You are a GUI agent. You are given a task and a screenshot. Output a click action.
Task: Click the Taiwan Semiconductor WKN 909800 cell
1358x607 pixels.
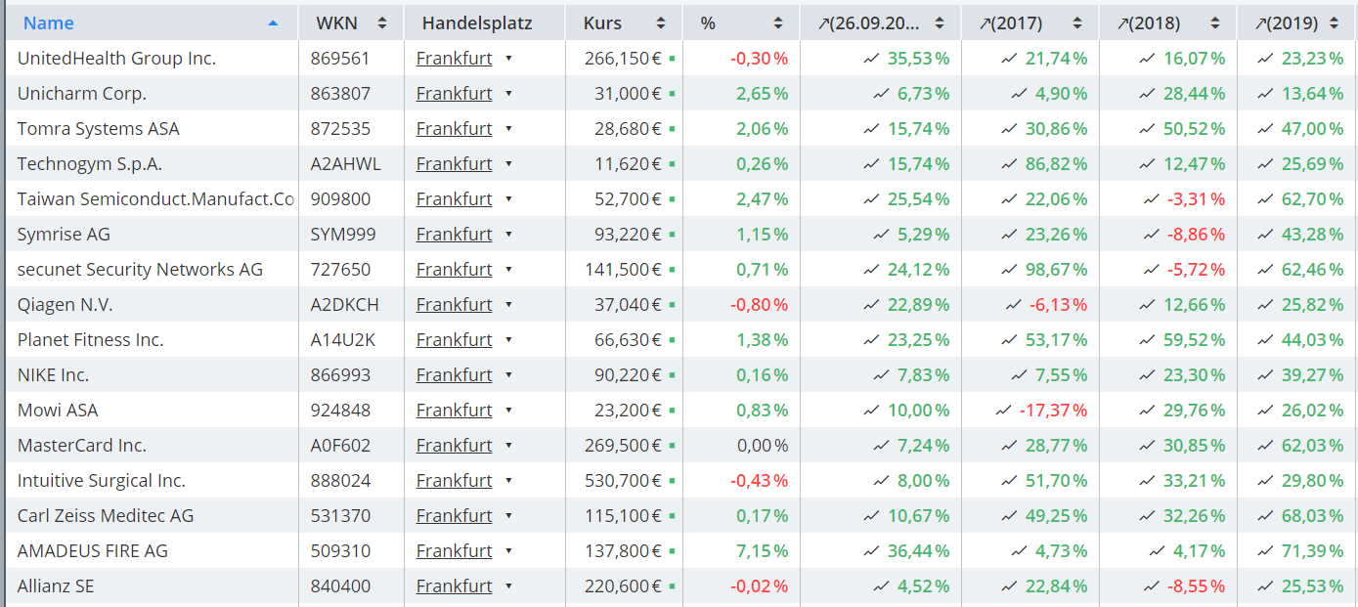tap(340, 199)
